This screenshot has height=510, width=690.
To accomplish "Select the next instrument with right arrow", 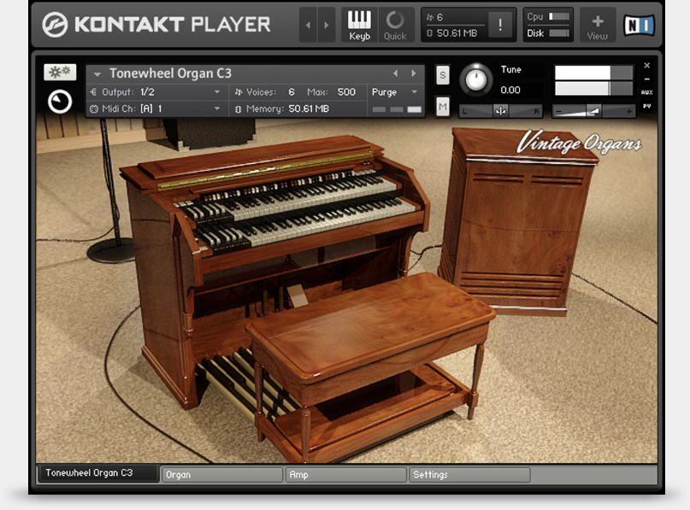I will [414, 73].
